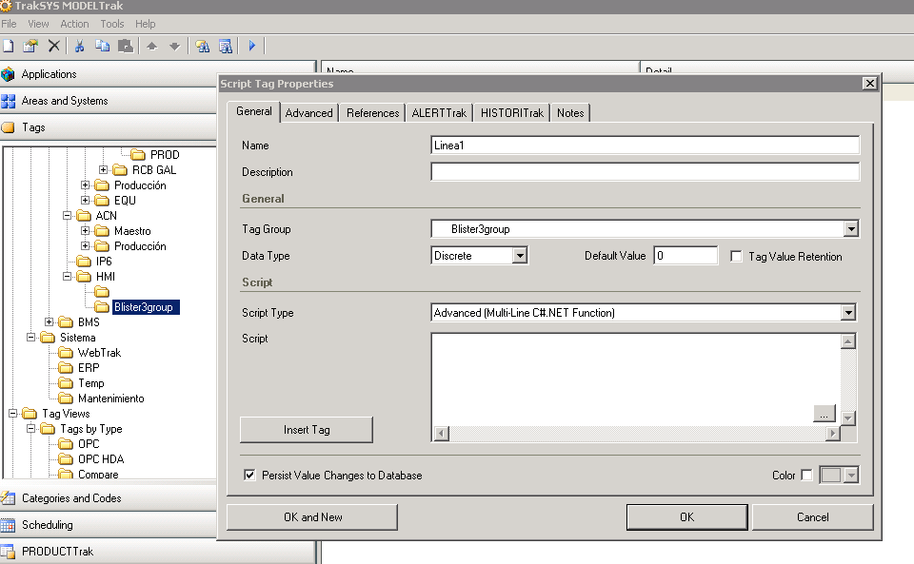The height and width of the screenshot is (564, 914).
Task: Open Categories and Codes panel icon
Action: click(9, 498)
